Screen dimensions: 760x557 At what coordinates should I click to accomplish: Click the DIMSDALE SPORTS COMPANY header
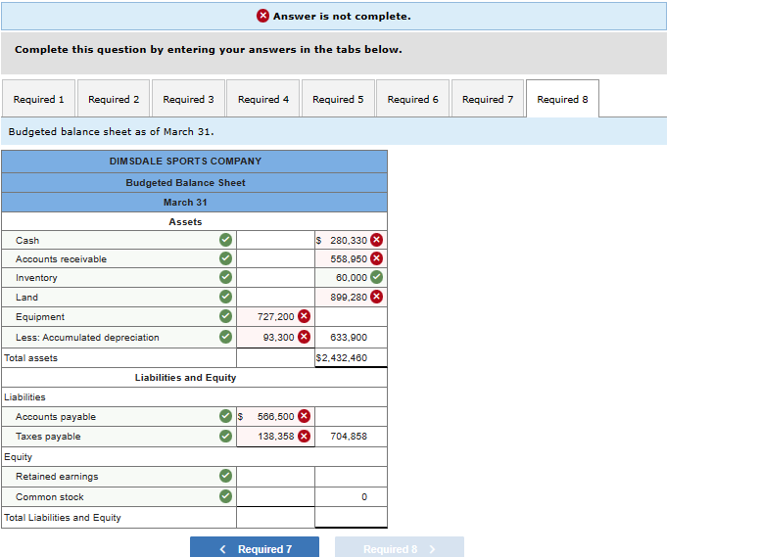(x=185, y=162)
